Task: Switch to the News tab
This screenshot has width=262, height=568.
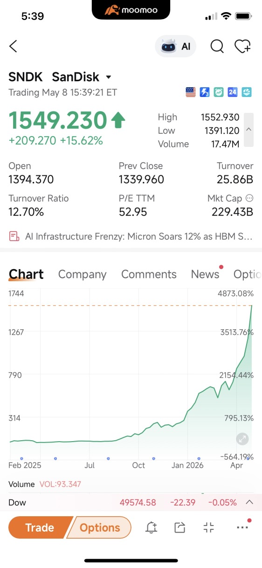Action: pos(205,274)
